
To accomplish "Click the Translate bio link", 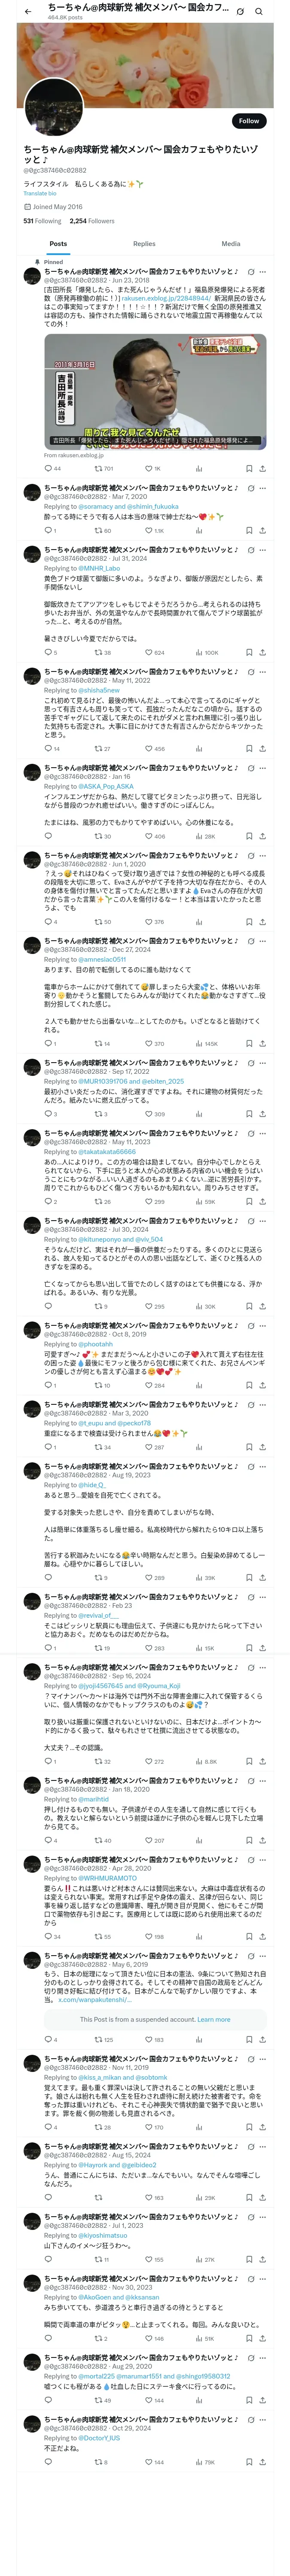I will pyautogui.click(x=40, y=193).
